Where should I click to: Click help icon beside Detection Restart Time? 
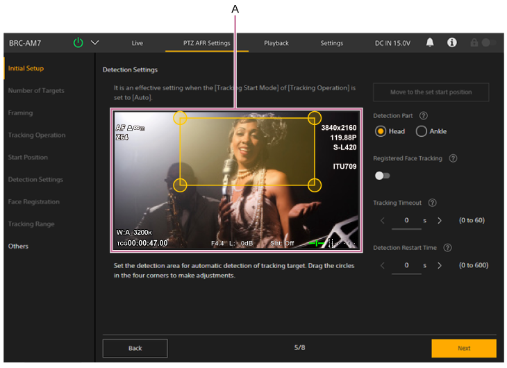pos(447,247)
